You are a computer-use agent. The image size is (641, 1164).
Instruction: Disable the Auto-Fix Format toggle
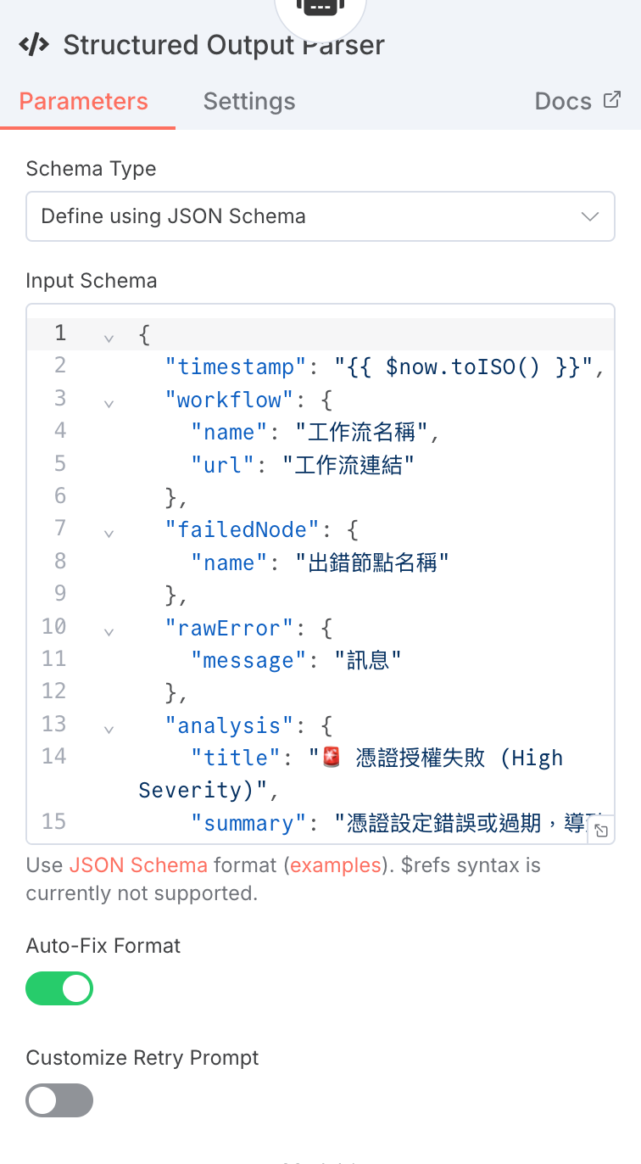click(x=59, y=988)
